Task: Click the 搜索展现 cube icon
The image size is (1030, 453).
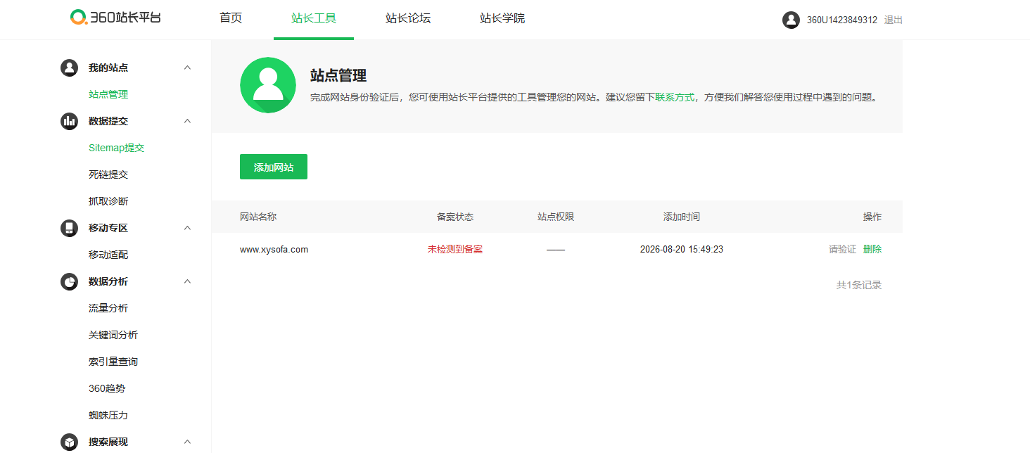Action: pos(69,442)
